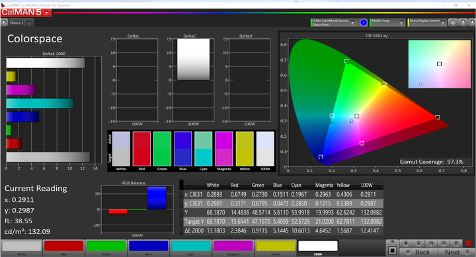Click the white point zoomed inset on CIE chart

coord(439,64)
